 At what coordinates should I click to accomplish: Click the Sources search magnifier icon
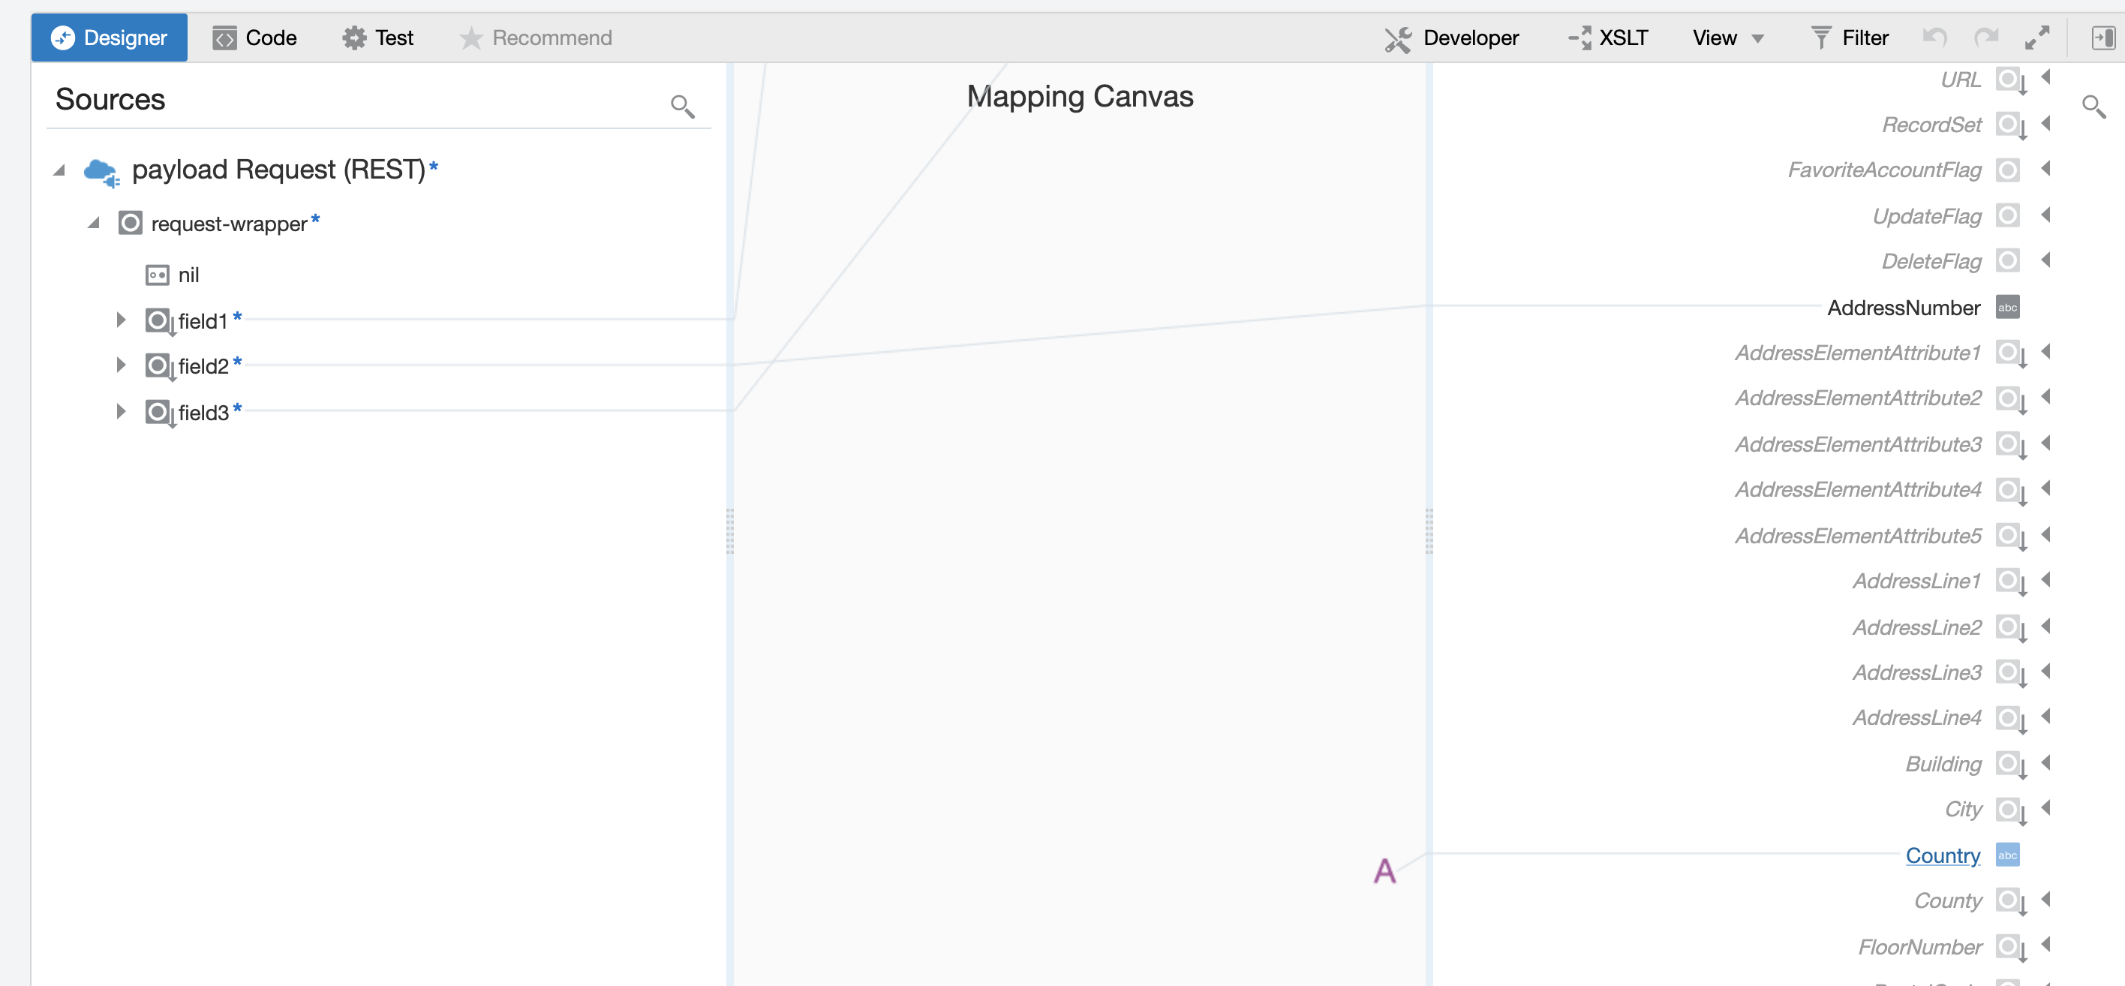681,106
